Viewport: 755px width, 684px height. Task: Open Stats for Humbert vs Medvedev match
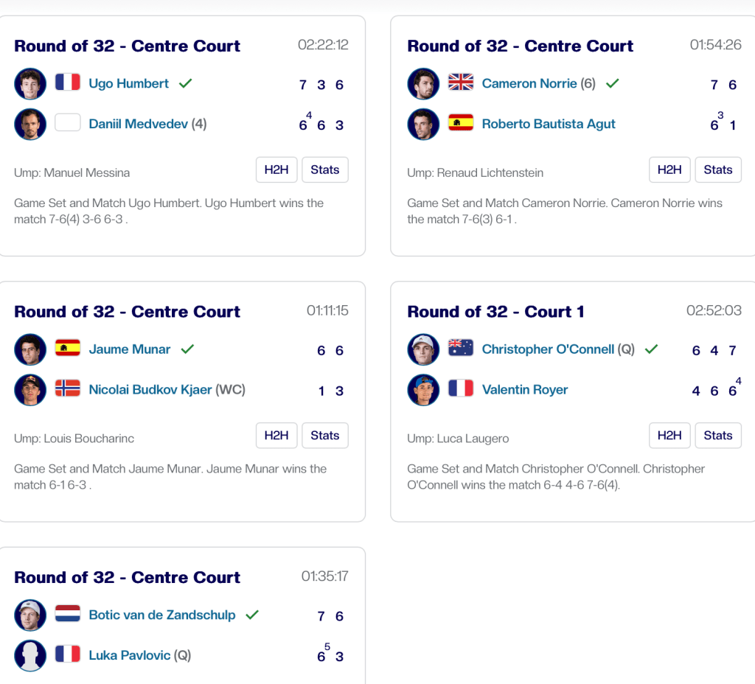(x=324, y=170)
